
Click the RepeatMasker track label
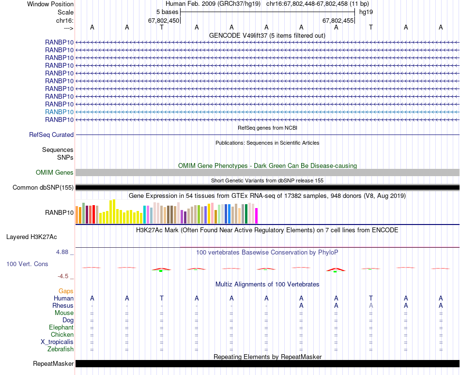(53, 363)
